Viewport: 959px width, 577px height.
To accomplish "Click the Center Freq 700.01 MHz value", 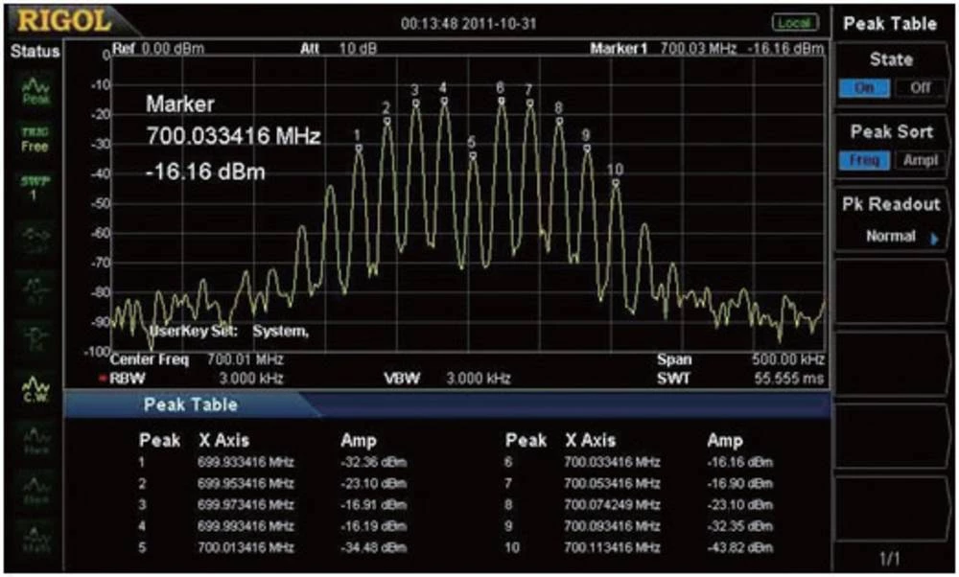I will pyautogui.click(x=246, y=360).
